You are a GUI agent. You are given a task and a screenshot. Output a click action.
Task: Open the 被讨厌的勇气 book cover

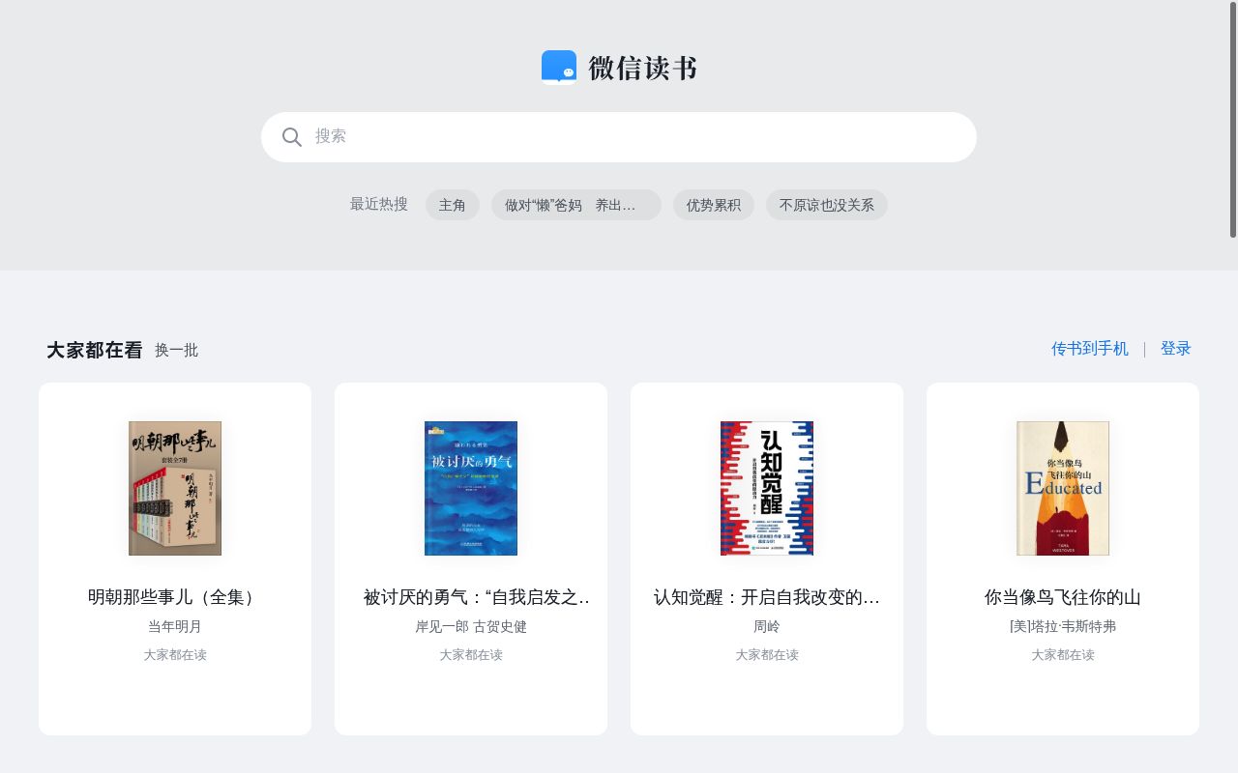[471, 488]
